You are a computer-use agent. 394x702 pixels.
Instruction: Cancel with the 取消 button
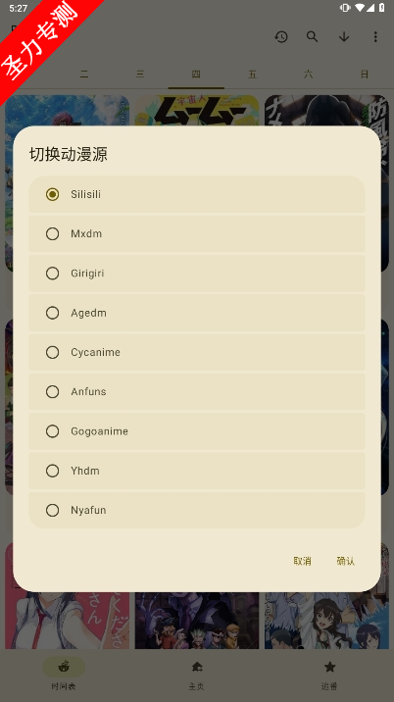[x=302, y=561]
